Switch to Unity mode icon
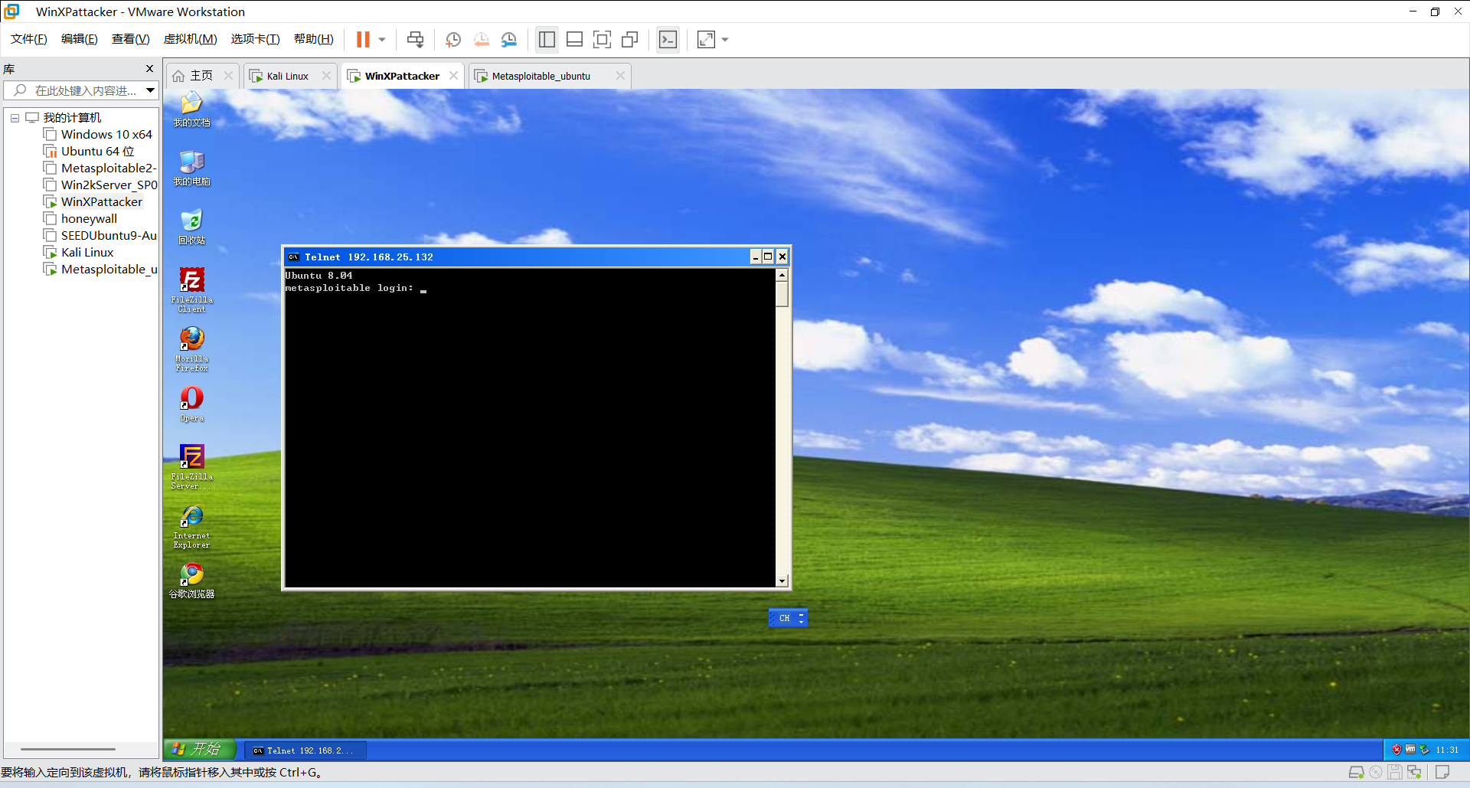Viewport: 1470px width, 788px height. click(x=630, y=39)
